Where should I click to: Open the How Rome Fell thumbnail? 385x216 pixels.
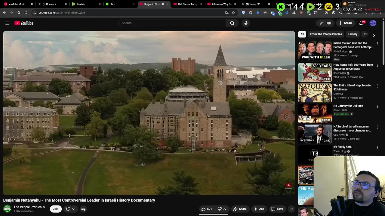[315, 72]
